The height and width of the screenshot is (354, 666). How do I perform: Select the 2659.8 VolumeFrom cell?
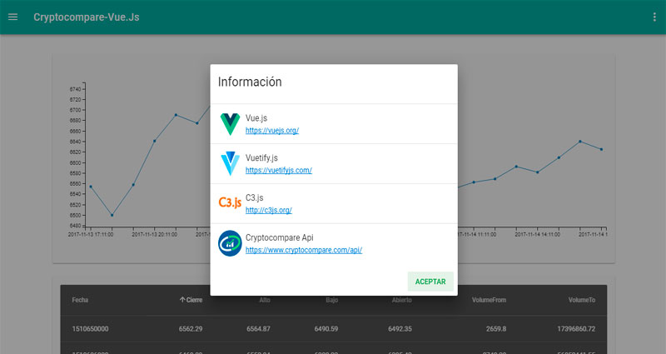click(x=496, y=329)
